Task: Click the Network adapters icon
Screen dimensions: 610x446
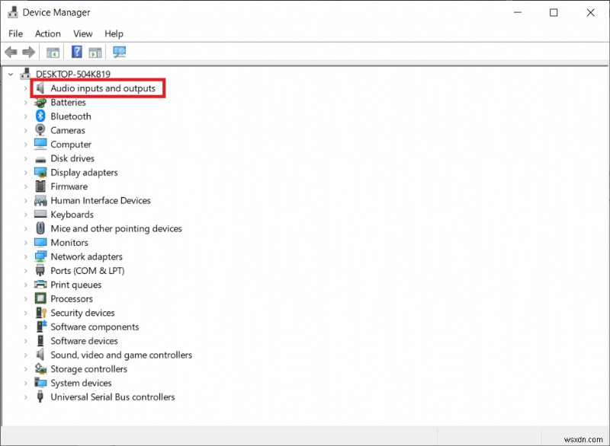Action: click(x=40, y=256)
